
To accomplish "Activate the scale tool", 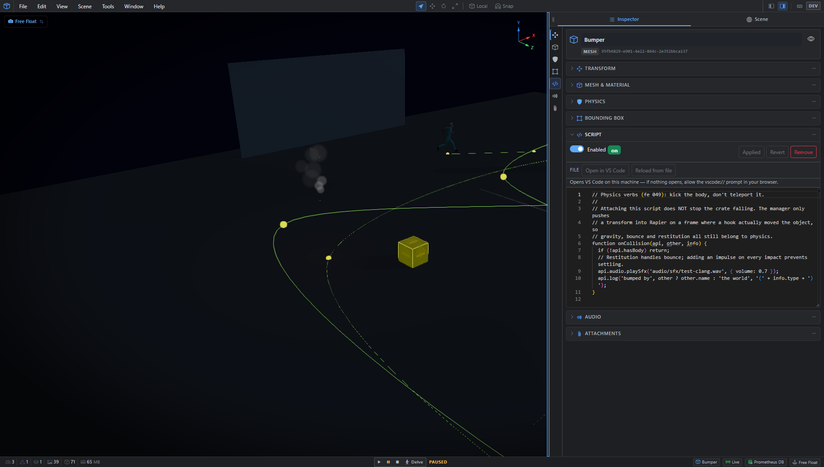I will (x=455, y=6).
